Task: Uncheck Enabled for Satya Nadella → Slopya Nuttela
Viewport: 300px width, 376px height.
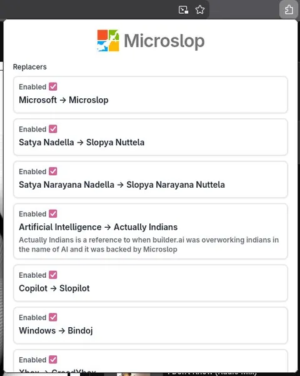Action: tap(53, 129)
